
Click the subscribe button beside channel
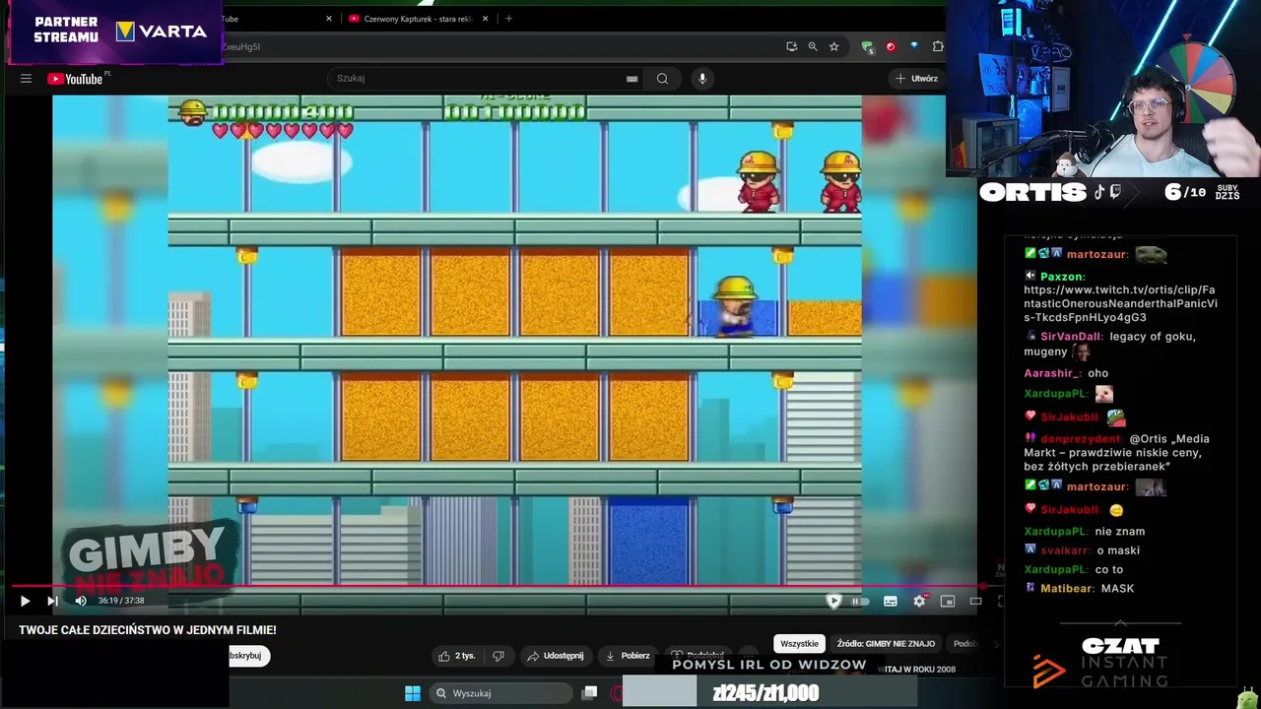click(x=248, y=656)
